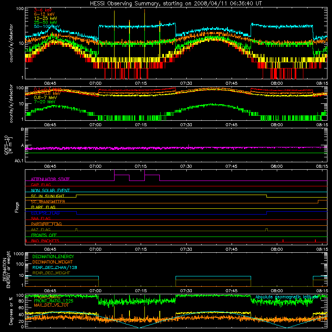Click the B tick label on GOES panel
The width and height of the screenshot is (332, 332).
click(x=22, y=129)
